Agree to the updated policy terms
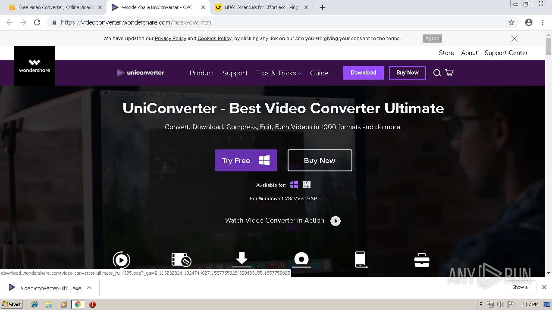Screen dimensions: 552x310 click(432, 38)
